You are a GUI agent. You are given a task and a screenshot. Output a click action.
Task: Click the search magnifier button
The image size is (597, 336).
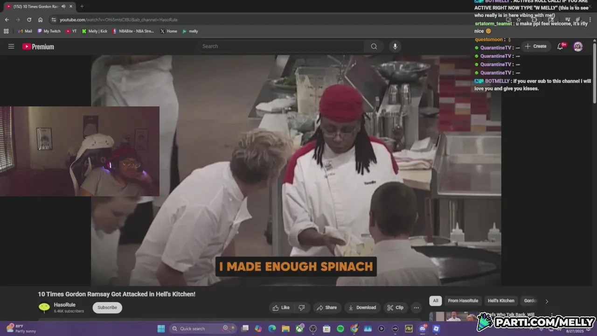[x=374, y=46]
